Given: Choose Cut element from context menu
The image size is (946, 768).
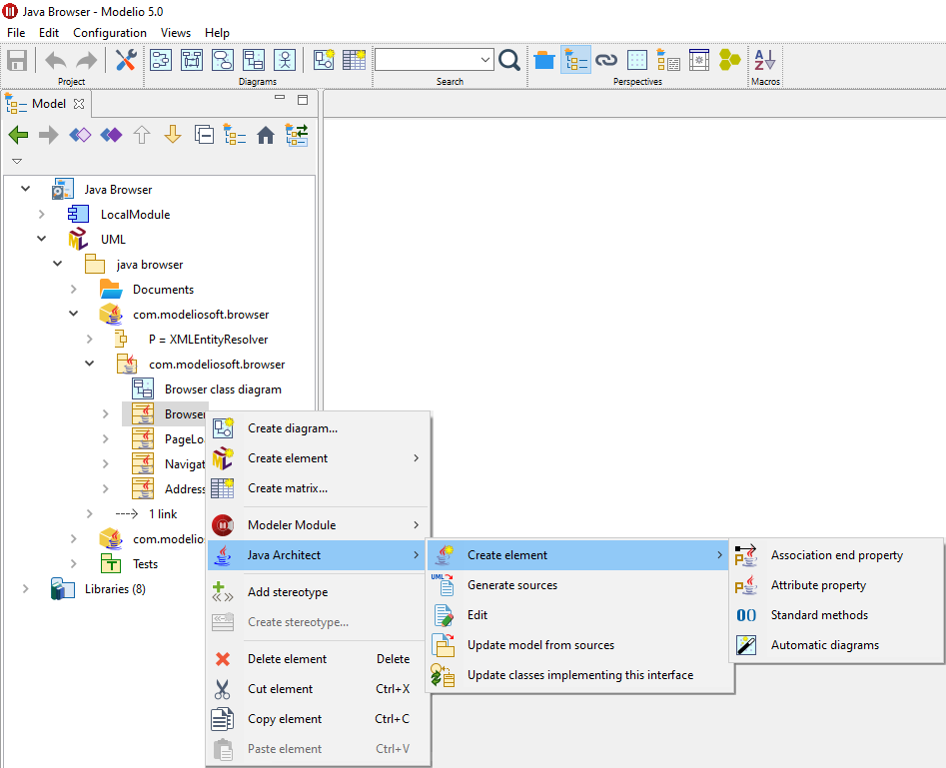Looking at the screenshot, I should [x=319, y=689].
